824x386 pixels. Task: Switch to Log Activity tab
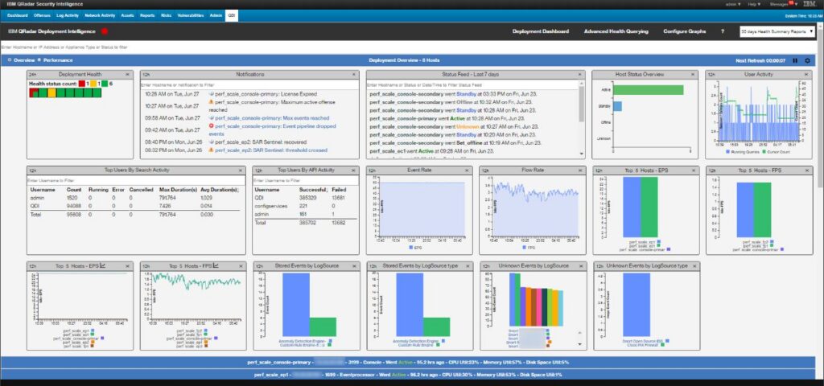coord(68,16)
